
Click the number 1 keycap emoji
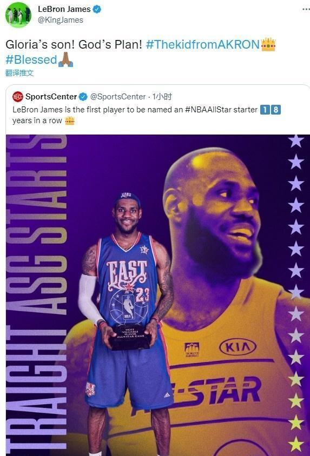point(265,110)
